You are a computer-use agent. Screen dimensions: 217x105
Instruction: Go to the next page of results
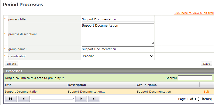[x=81, y=99]
